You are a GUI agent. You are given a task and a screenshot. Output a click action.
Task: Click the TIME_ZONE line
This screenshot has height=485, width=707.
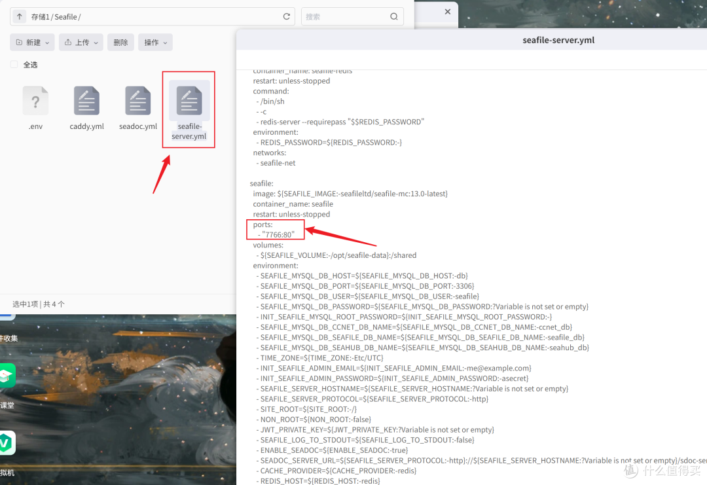[x=319, y=358]
